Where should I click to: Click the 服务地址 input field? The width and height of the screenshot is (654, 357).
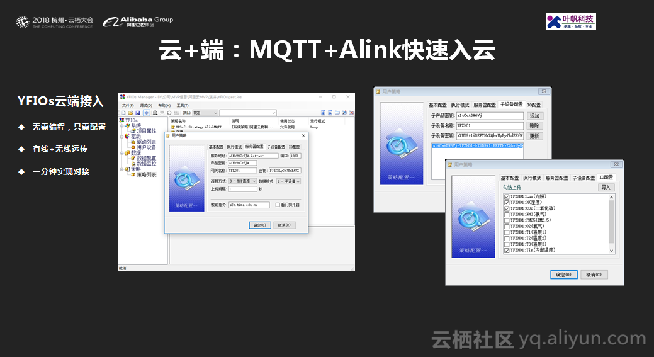point(253,156)
